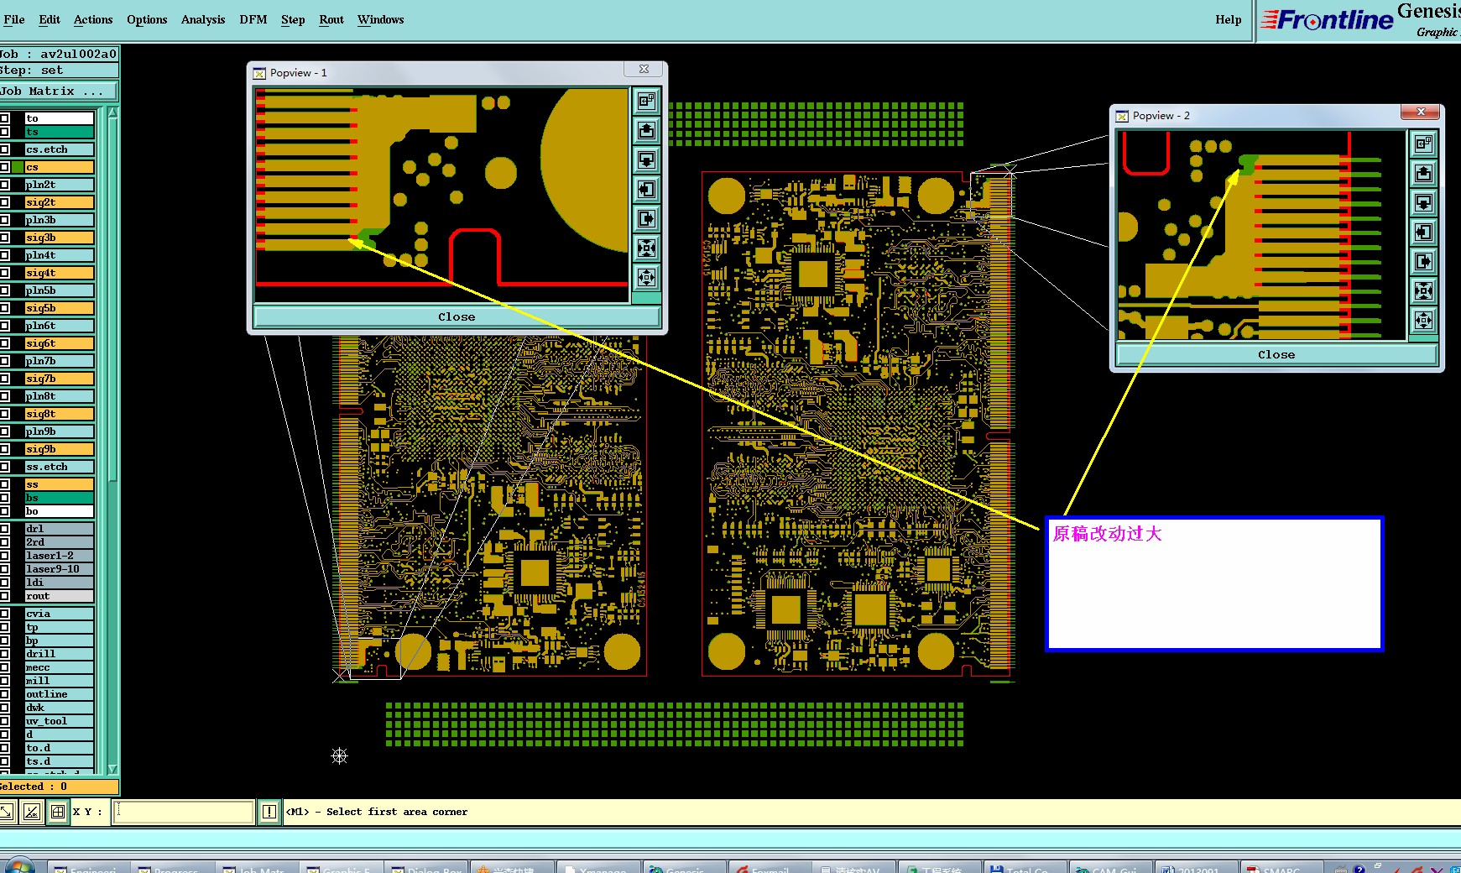
Task: Open the Edit menu
Action: tap(50, 19)
